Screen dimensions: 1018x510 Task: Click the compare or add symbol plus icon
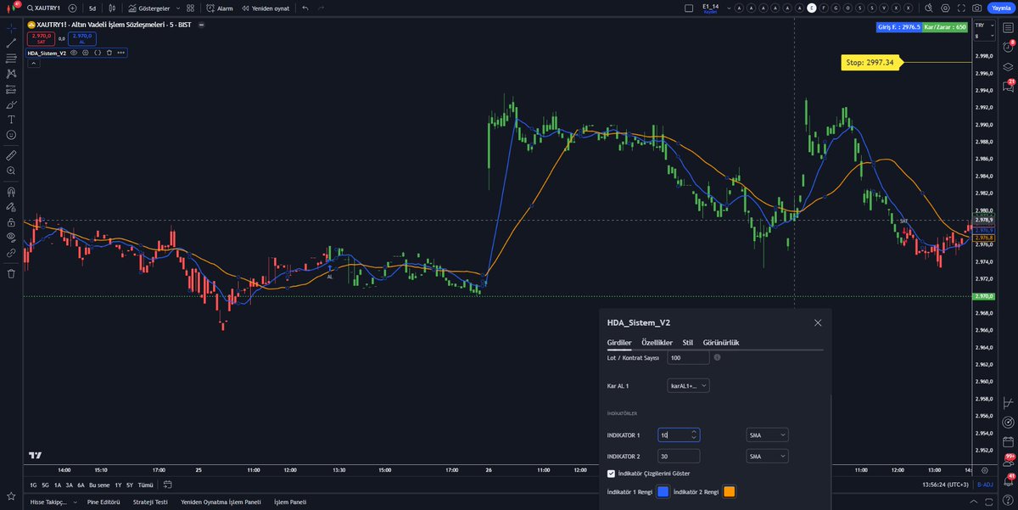pos(72,8)
